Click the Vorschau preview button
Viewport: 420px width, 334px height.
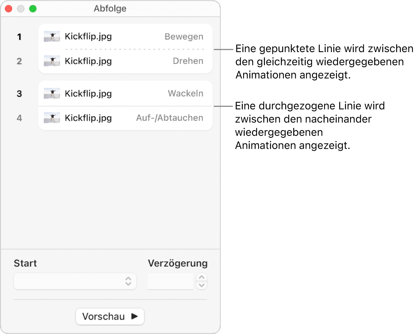(110, 316)
